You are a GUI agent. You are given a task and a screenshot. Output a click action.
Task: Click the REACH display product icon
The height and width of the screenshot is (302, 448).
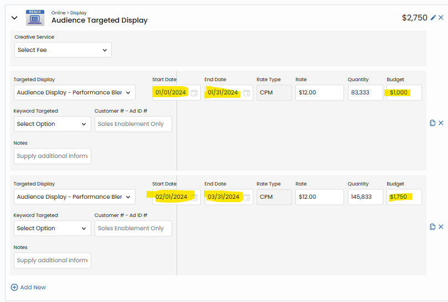point(35,18)
